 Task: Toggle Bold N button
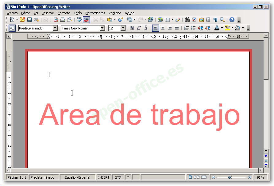132,28
